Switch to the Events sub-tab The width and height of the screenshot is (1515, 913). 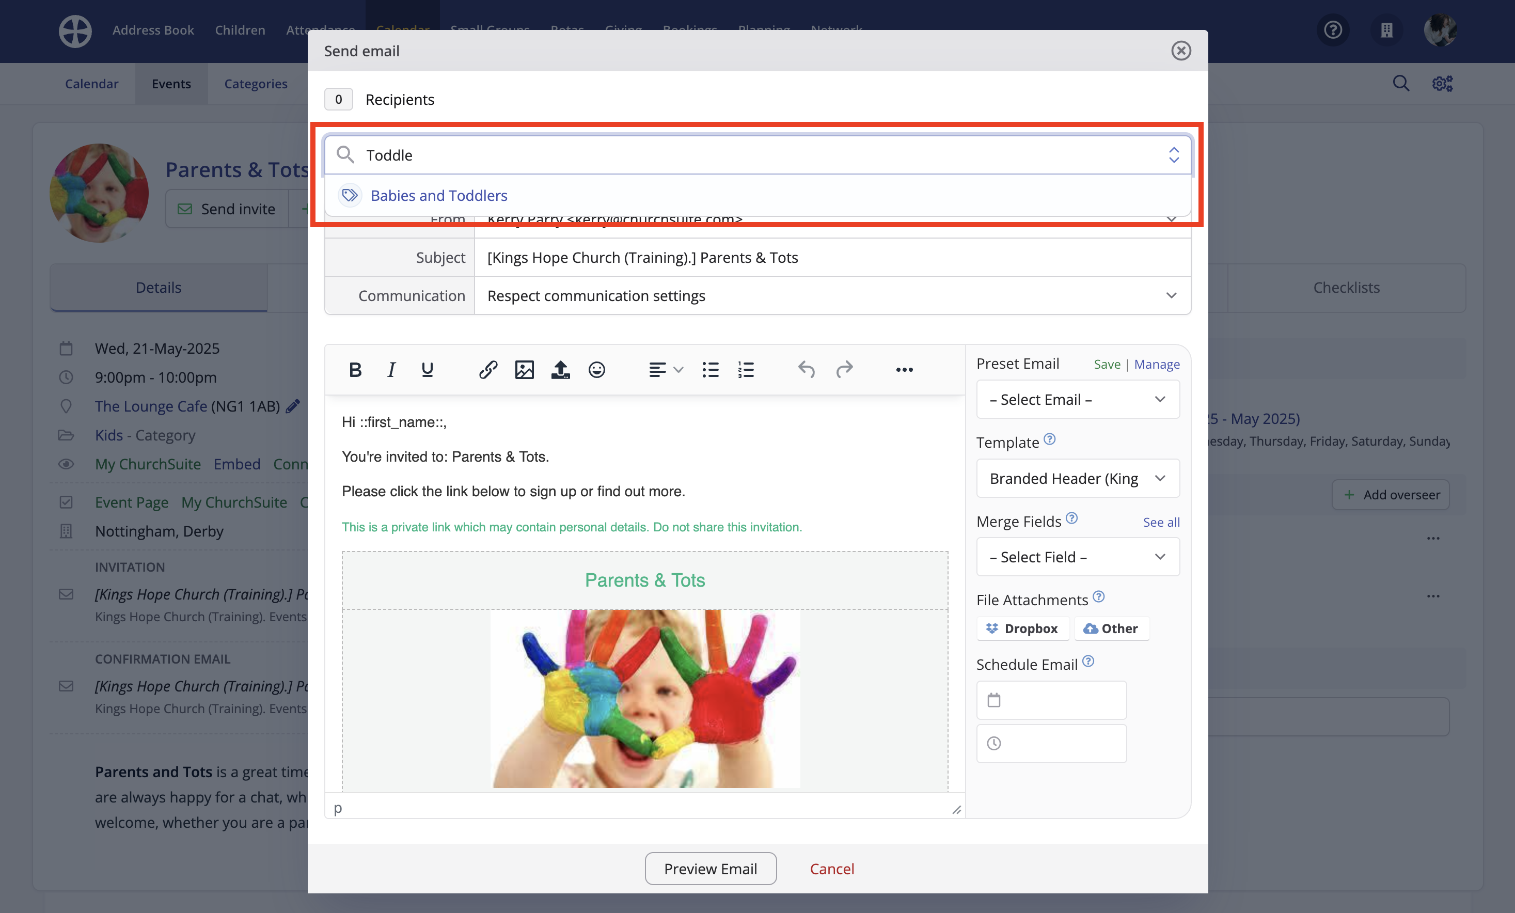pyautogui.click(x=171, y=84)
